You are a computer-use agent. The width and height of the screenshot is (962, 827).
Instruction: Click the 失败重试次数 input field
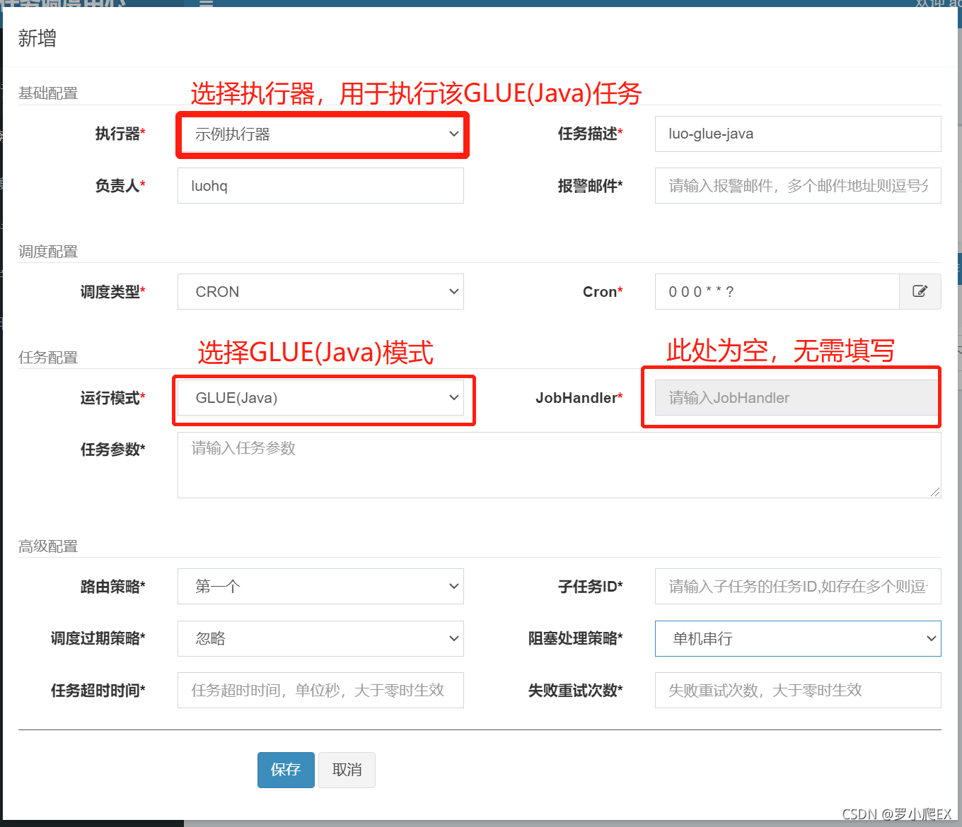[798, 690]
